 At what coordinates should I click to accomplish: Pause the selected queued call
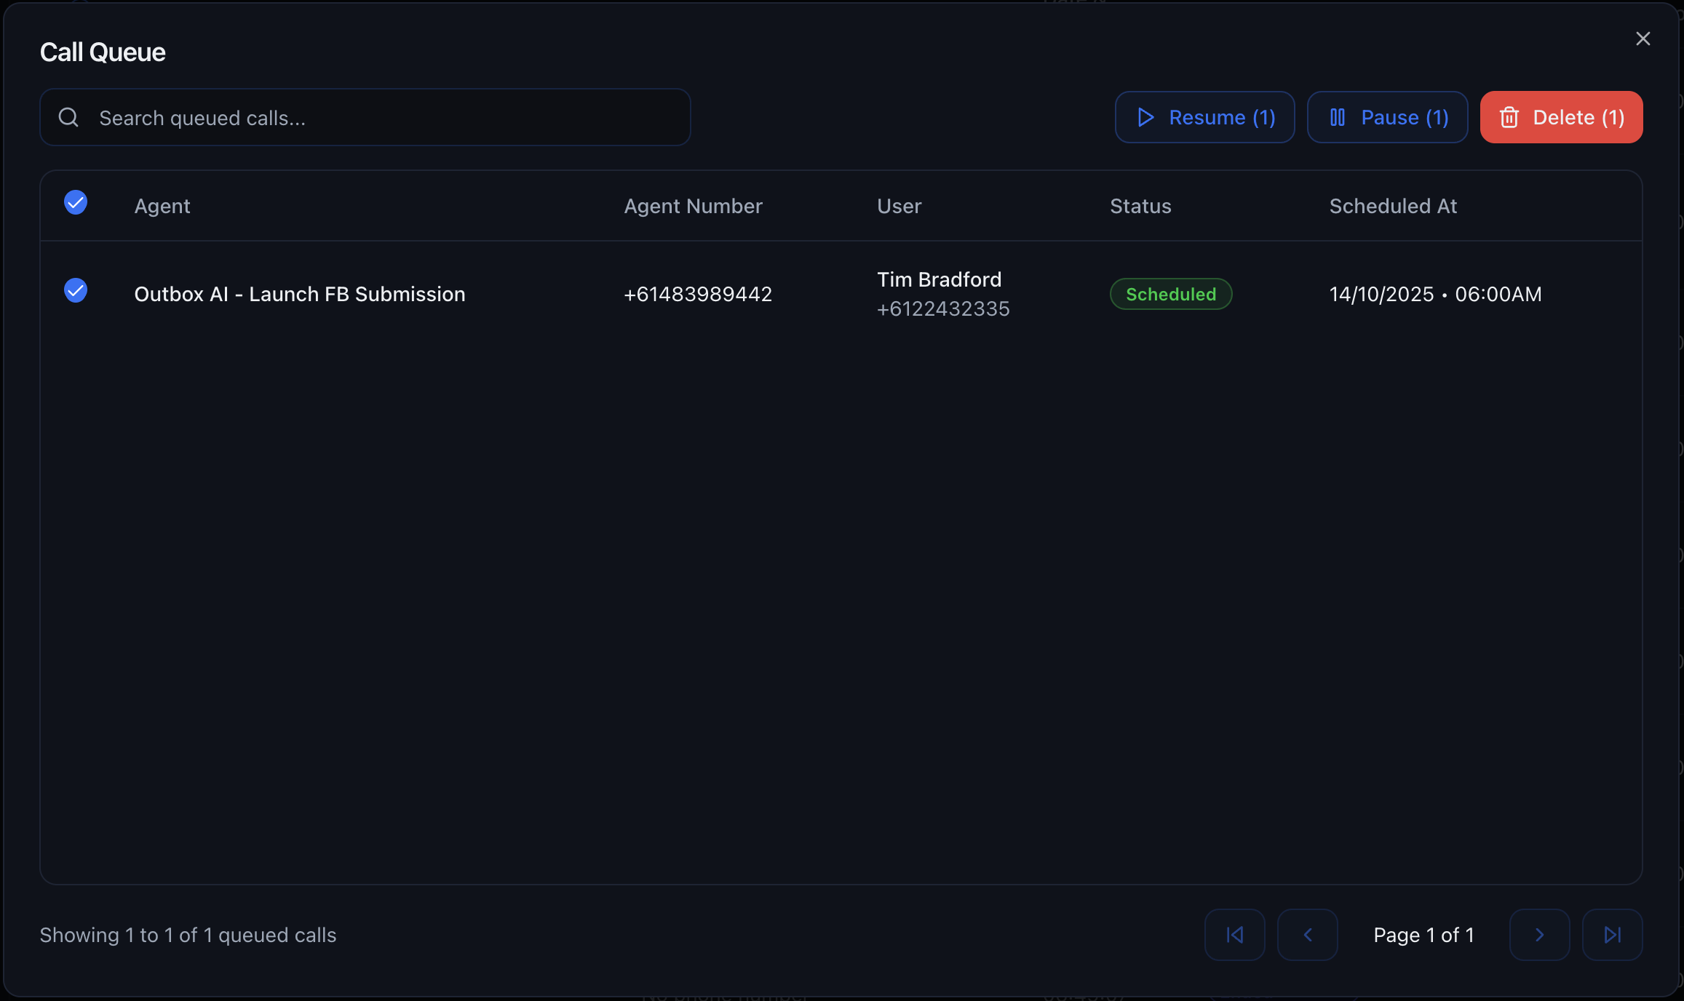(x=1387, y=117)
